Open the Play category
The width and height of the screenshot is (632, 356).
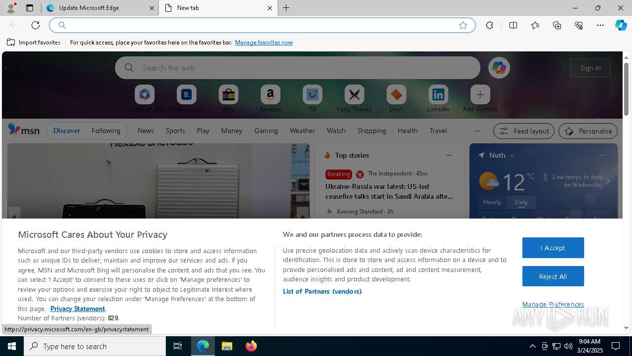203,131
